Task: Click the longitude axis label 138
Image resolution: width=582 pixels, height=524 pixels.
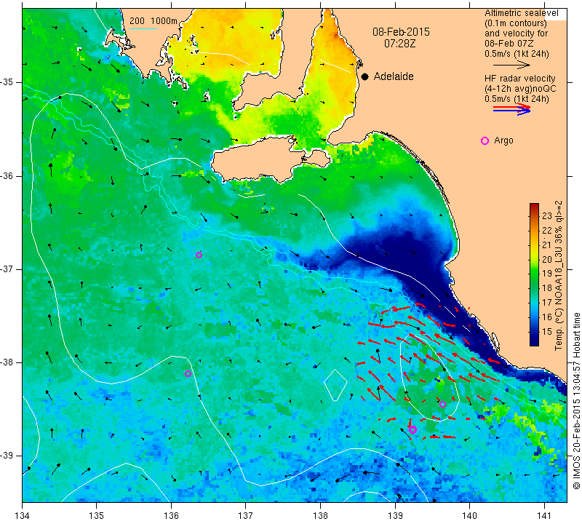Action: (x=320, y=516)
